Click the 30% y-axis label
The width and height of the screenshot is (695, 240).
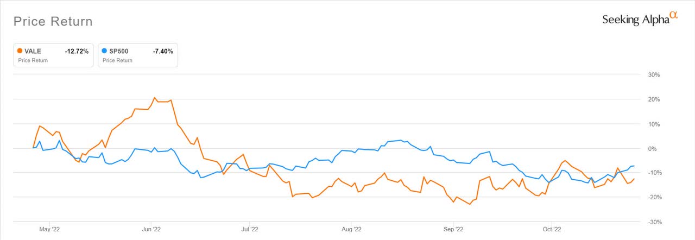point(654,75)
